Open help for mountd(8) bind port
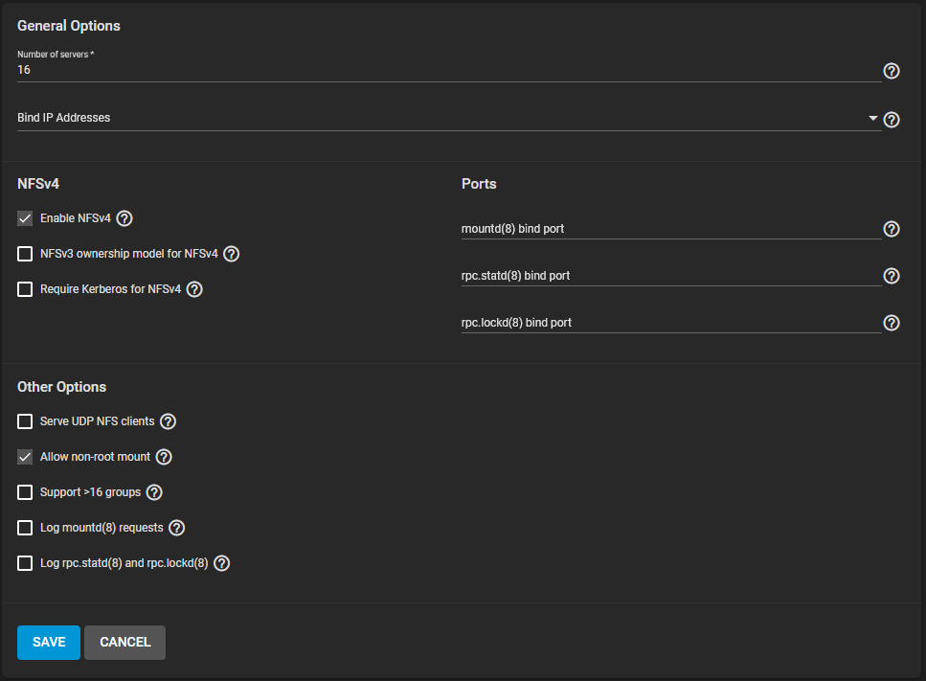This screenshot has width=926, height=681. coord(892,229)
